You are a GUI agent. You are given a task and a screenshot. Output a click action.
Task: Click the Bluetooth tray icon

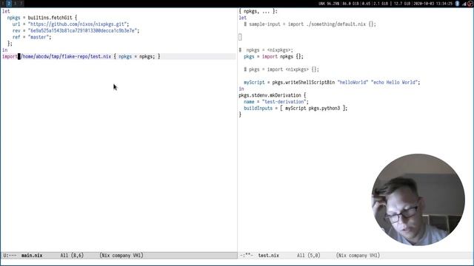[458, 4]
